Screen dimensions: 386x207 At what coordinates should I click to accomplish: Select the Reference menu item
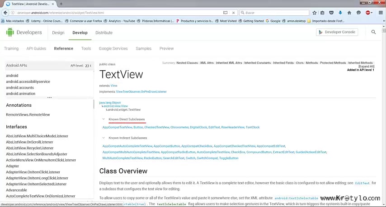point(64,49)
